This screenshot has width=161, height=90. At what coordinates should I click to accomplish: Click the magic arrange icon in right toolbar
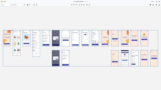153,5
